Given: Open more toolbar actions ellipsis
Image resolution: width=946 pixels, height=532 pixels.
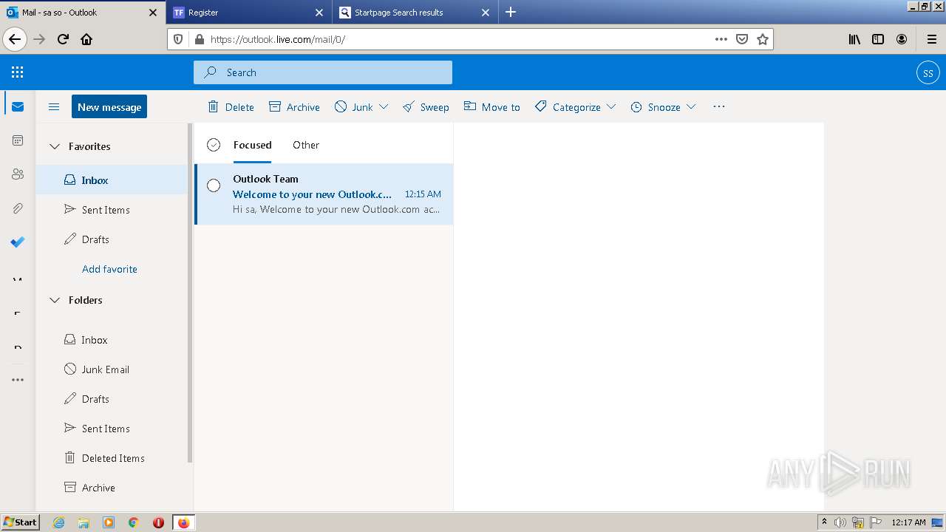Looking at the screenshot, I should pyautogui.click(x=719, y=107).
